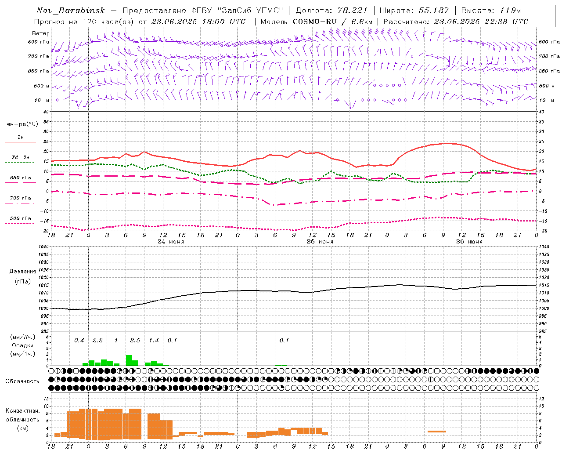Click the '0.1' precipitation amount on 25 июня
The width and height of the screenshot is (562, 450).
click(284, 340)
